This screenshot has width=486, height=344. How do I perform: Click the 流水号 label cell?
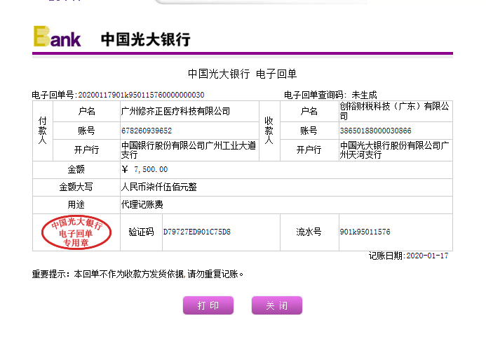coord(309,232)
